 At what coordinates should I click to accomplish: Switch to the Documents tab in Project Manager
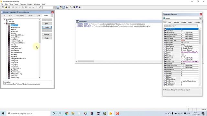point(20,16)
